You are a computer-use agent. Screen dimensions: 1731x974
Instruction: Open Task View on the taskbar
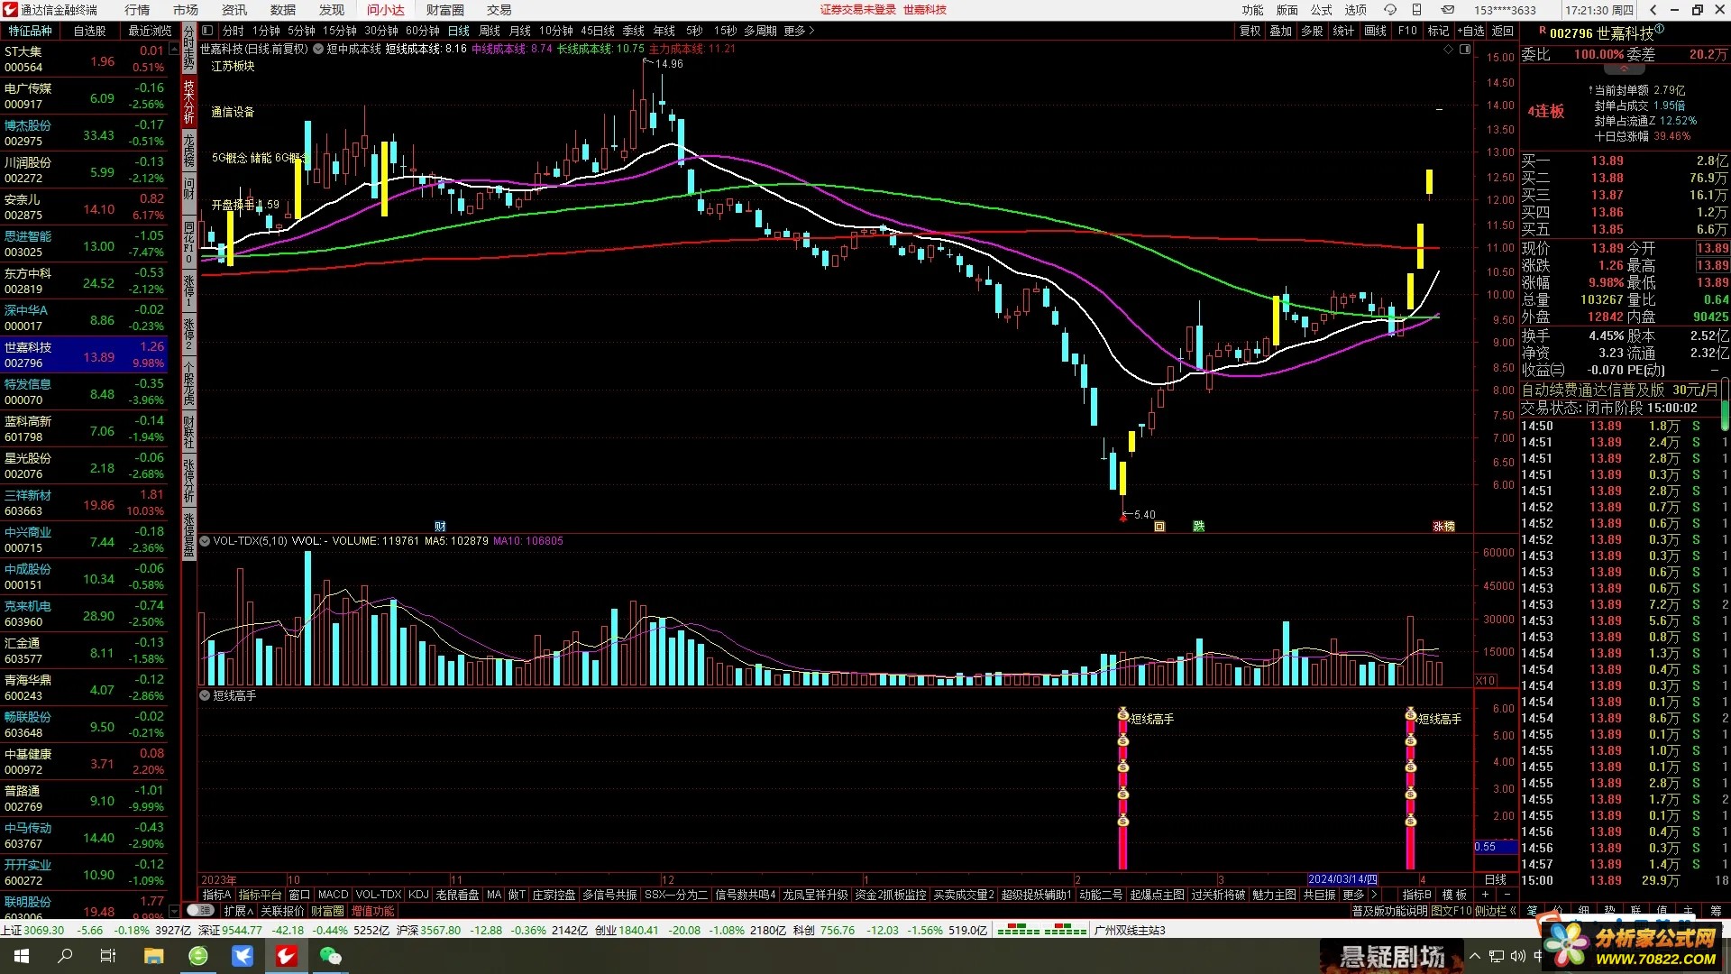108,956
